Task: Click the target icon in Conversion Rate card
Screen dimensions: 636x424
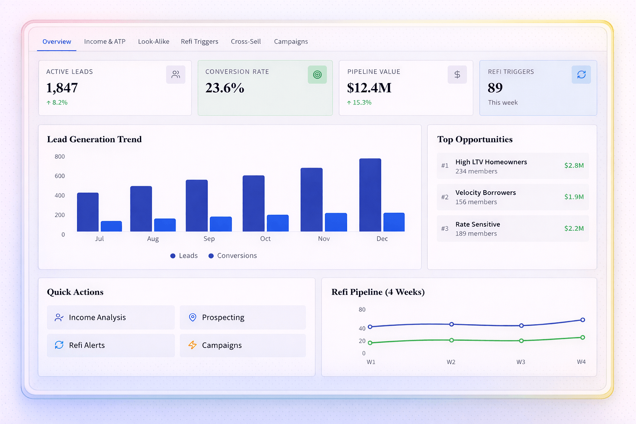Action: click(x=317, y=74)
